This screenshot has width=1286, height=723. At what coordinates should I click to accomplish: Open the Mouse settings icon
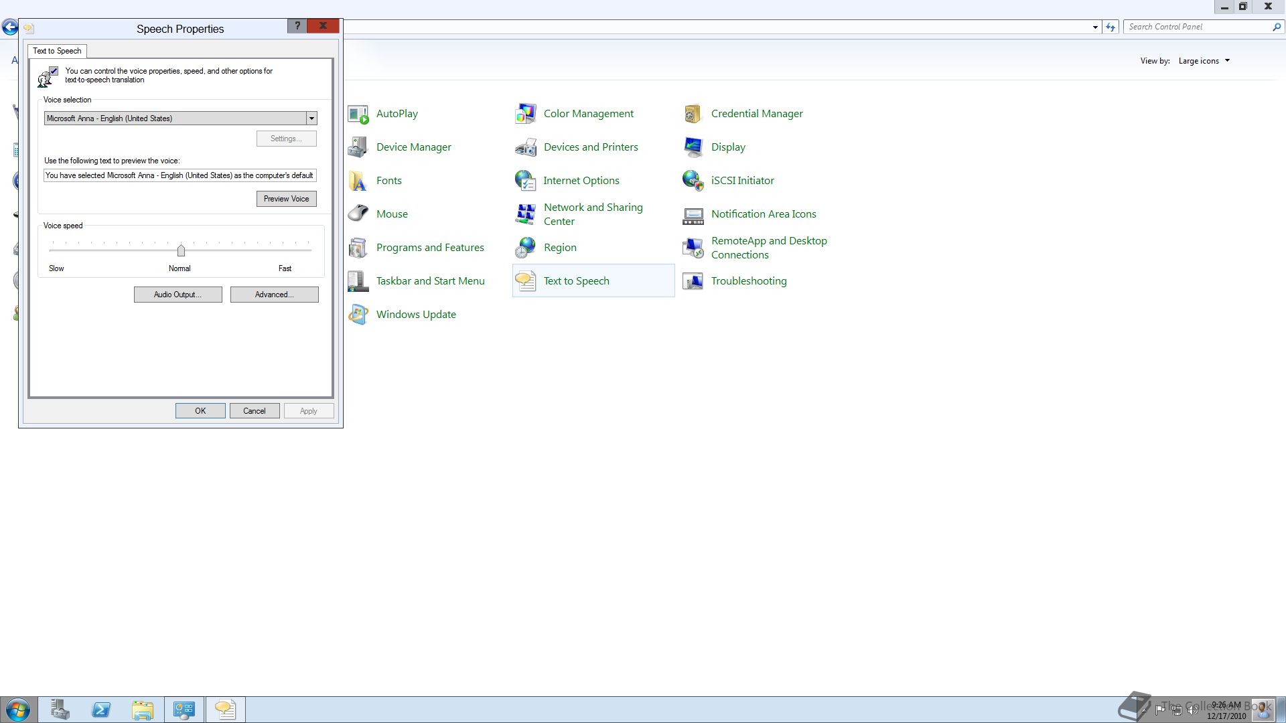(358, 214)
